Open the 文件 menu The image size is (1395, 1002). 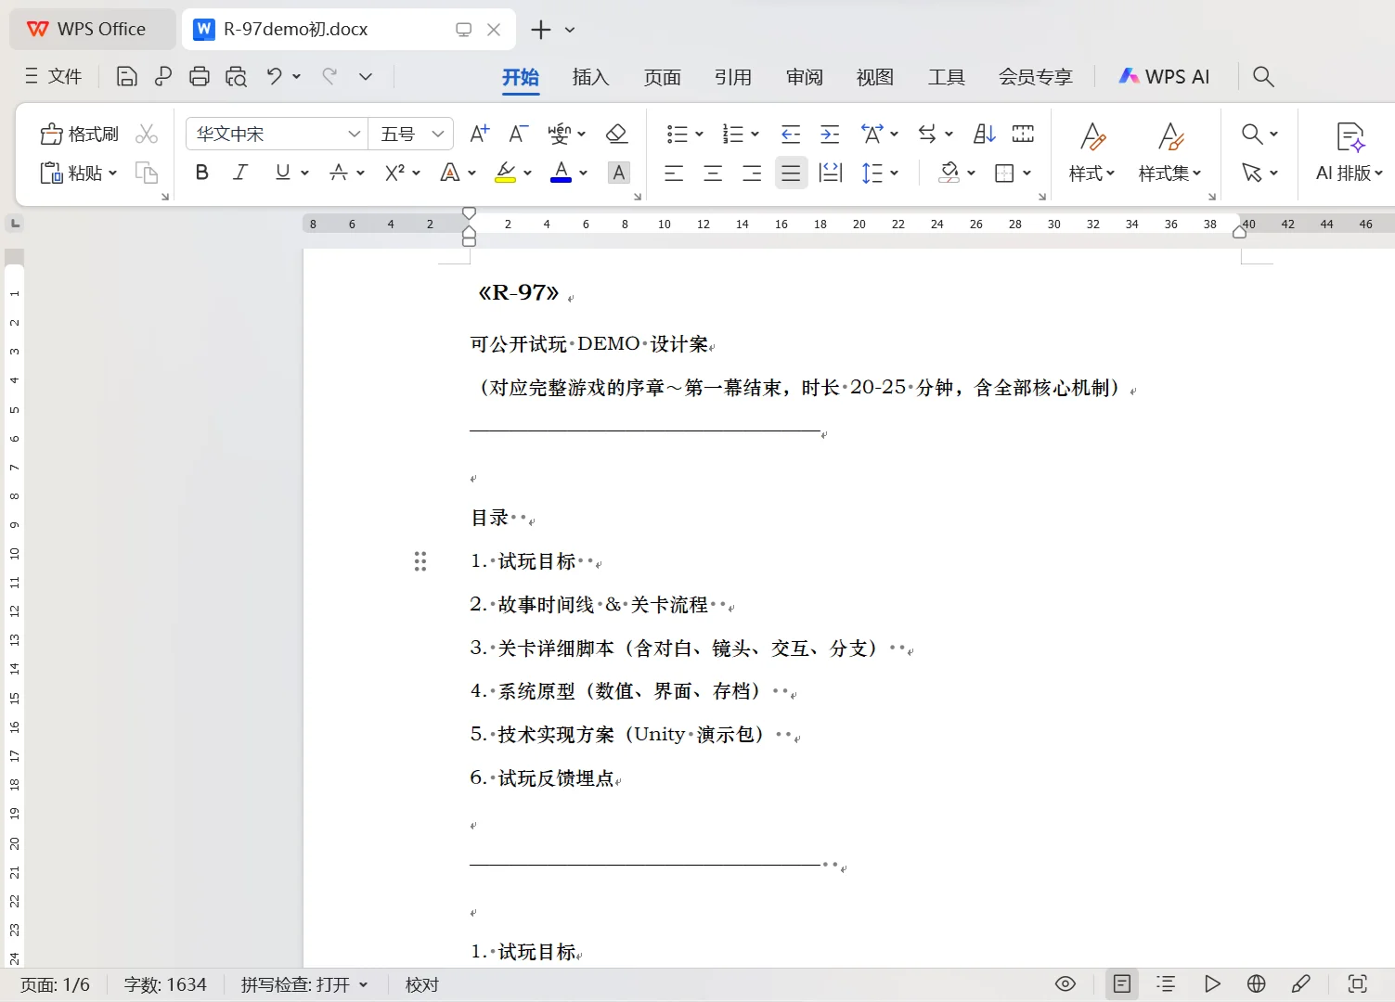[x=53, y=76]
